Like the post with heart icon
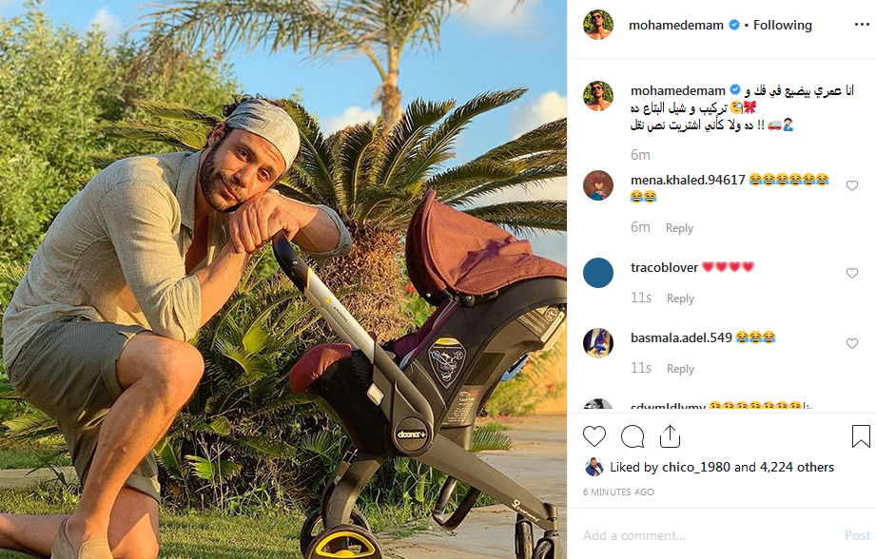The width and height of the screenshot is (876, 559). coord(594,436)
